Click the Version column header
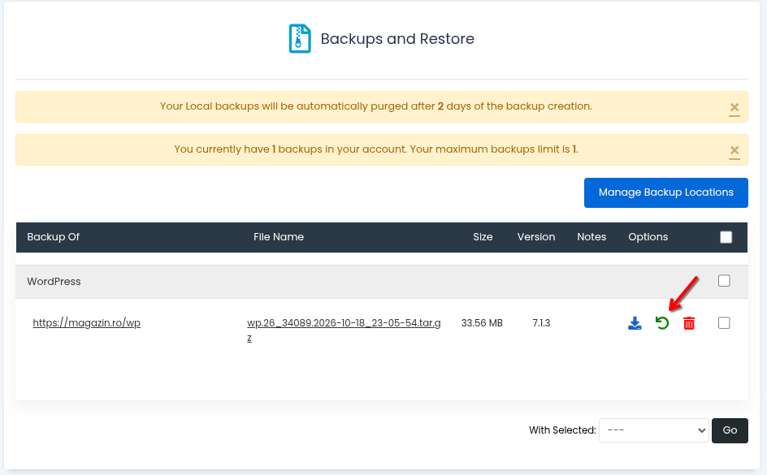767x475 pixels. pos(536,237)
